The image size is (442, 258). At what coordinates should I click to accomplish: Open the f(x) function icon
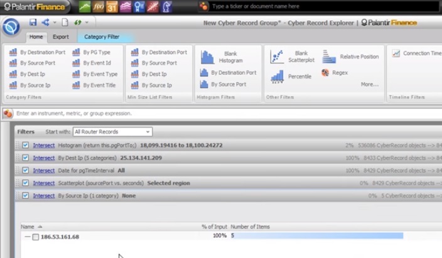point(99,7)
